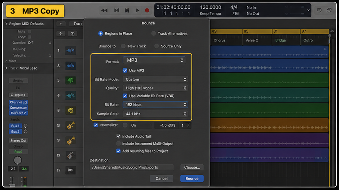
Task: Click the rewind transport button
Action: [x=104, y=10]
